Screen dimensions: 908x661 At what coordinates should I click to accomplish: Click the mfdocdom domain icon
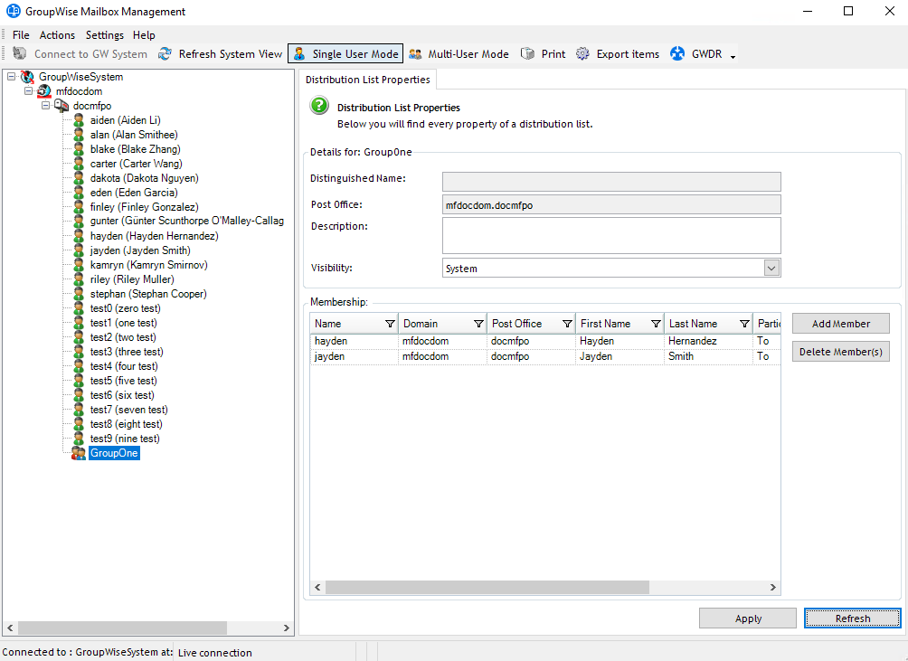(x=44, y=90)
